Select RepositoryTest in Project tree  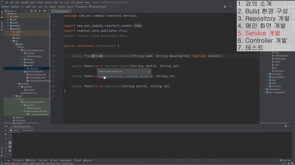tap(34, 108)
